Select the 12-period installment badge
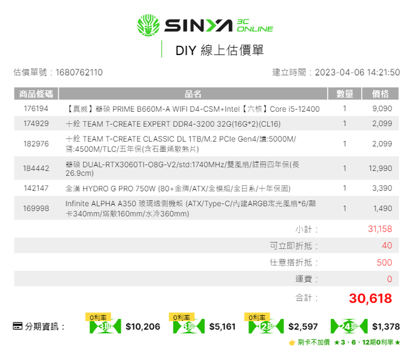 pyautogui.click(x=266, y=326)
